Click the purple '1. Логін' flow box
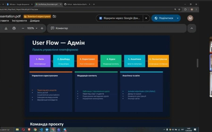The height and width of the screenshot is (132, 212). click(40, 61)
